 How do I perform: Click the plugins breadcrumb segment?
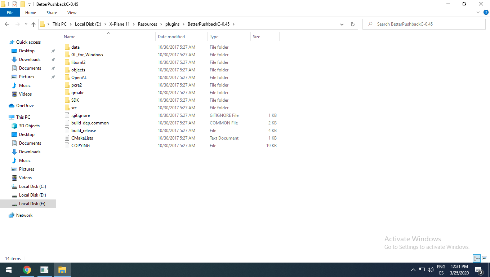pyautogui.click(x=172, y=24)
